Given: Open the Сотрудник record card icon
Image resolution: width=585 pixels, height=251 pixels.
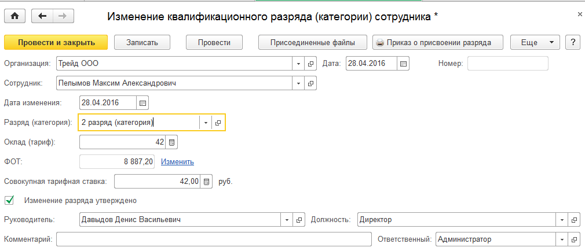Looking at the screenshot, I should click(x=310, y=83).
